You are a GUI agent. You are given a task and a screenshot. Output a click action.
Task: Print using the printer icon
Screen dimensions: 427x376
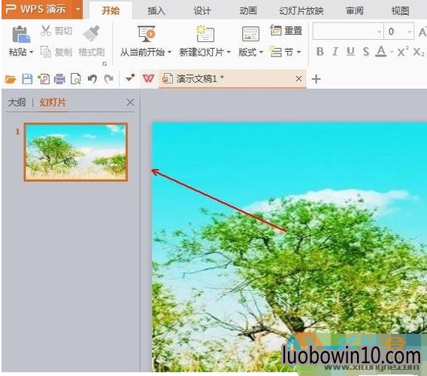[x=59, y=79]
